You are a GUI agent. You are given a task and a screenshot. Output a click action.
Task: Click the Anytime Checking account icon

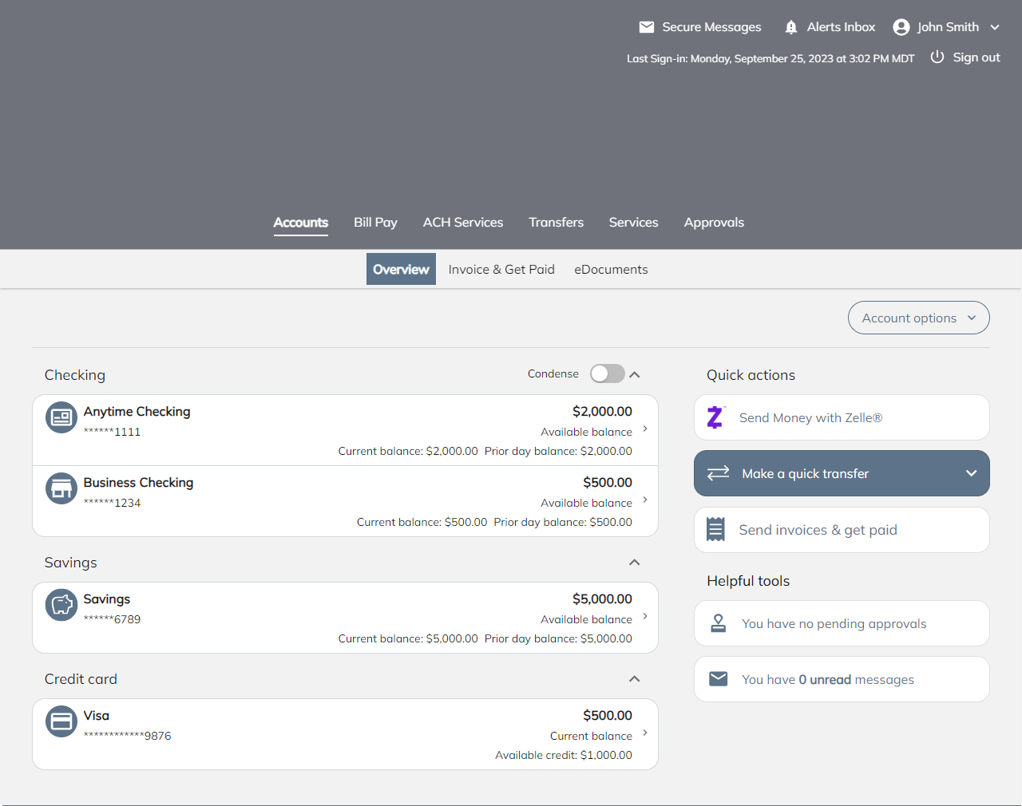click(x=61, y=417)
